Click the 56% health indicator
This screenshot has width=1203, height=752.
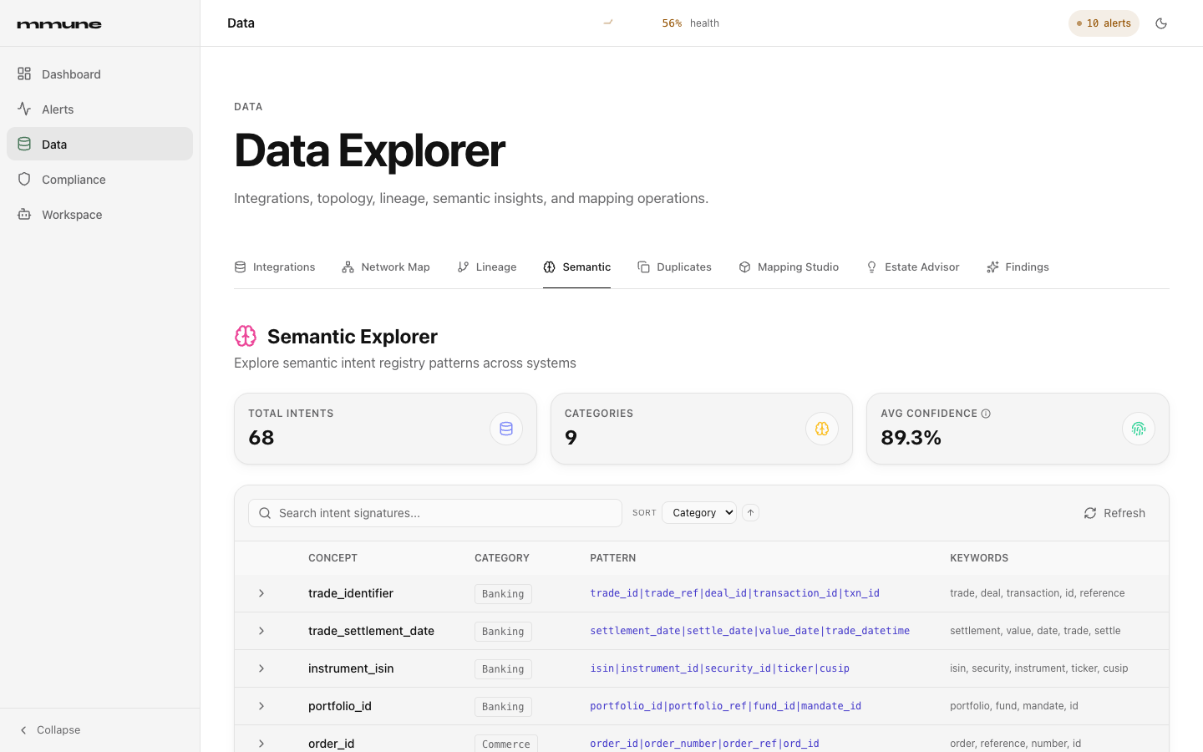point(690,23)
